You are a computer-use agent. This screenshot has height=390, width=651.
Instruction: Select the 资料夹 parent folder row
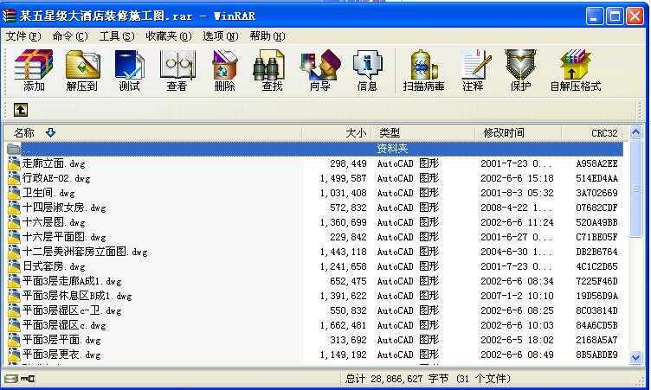314,149
